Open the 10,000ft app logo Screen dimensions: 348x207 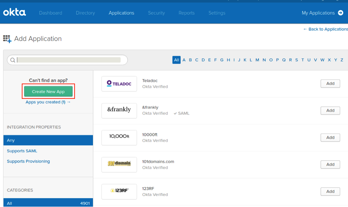[x=119, y=137]
